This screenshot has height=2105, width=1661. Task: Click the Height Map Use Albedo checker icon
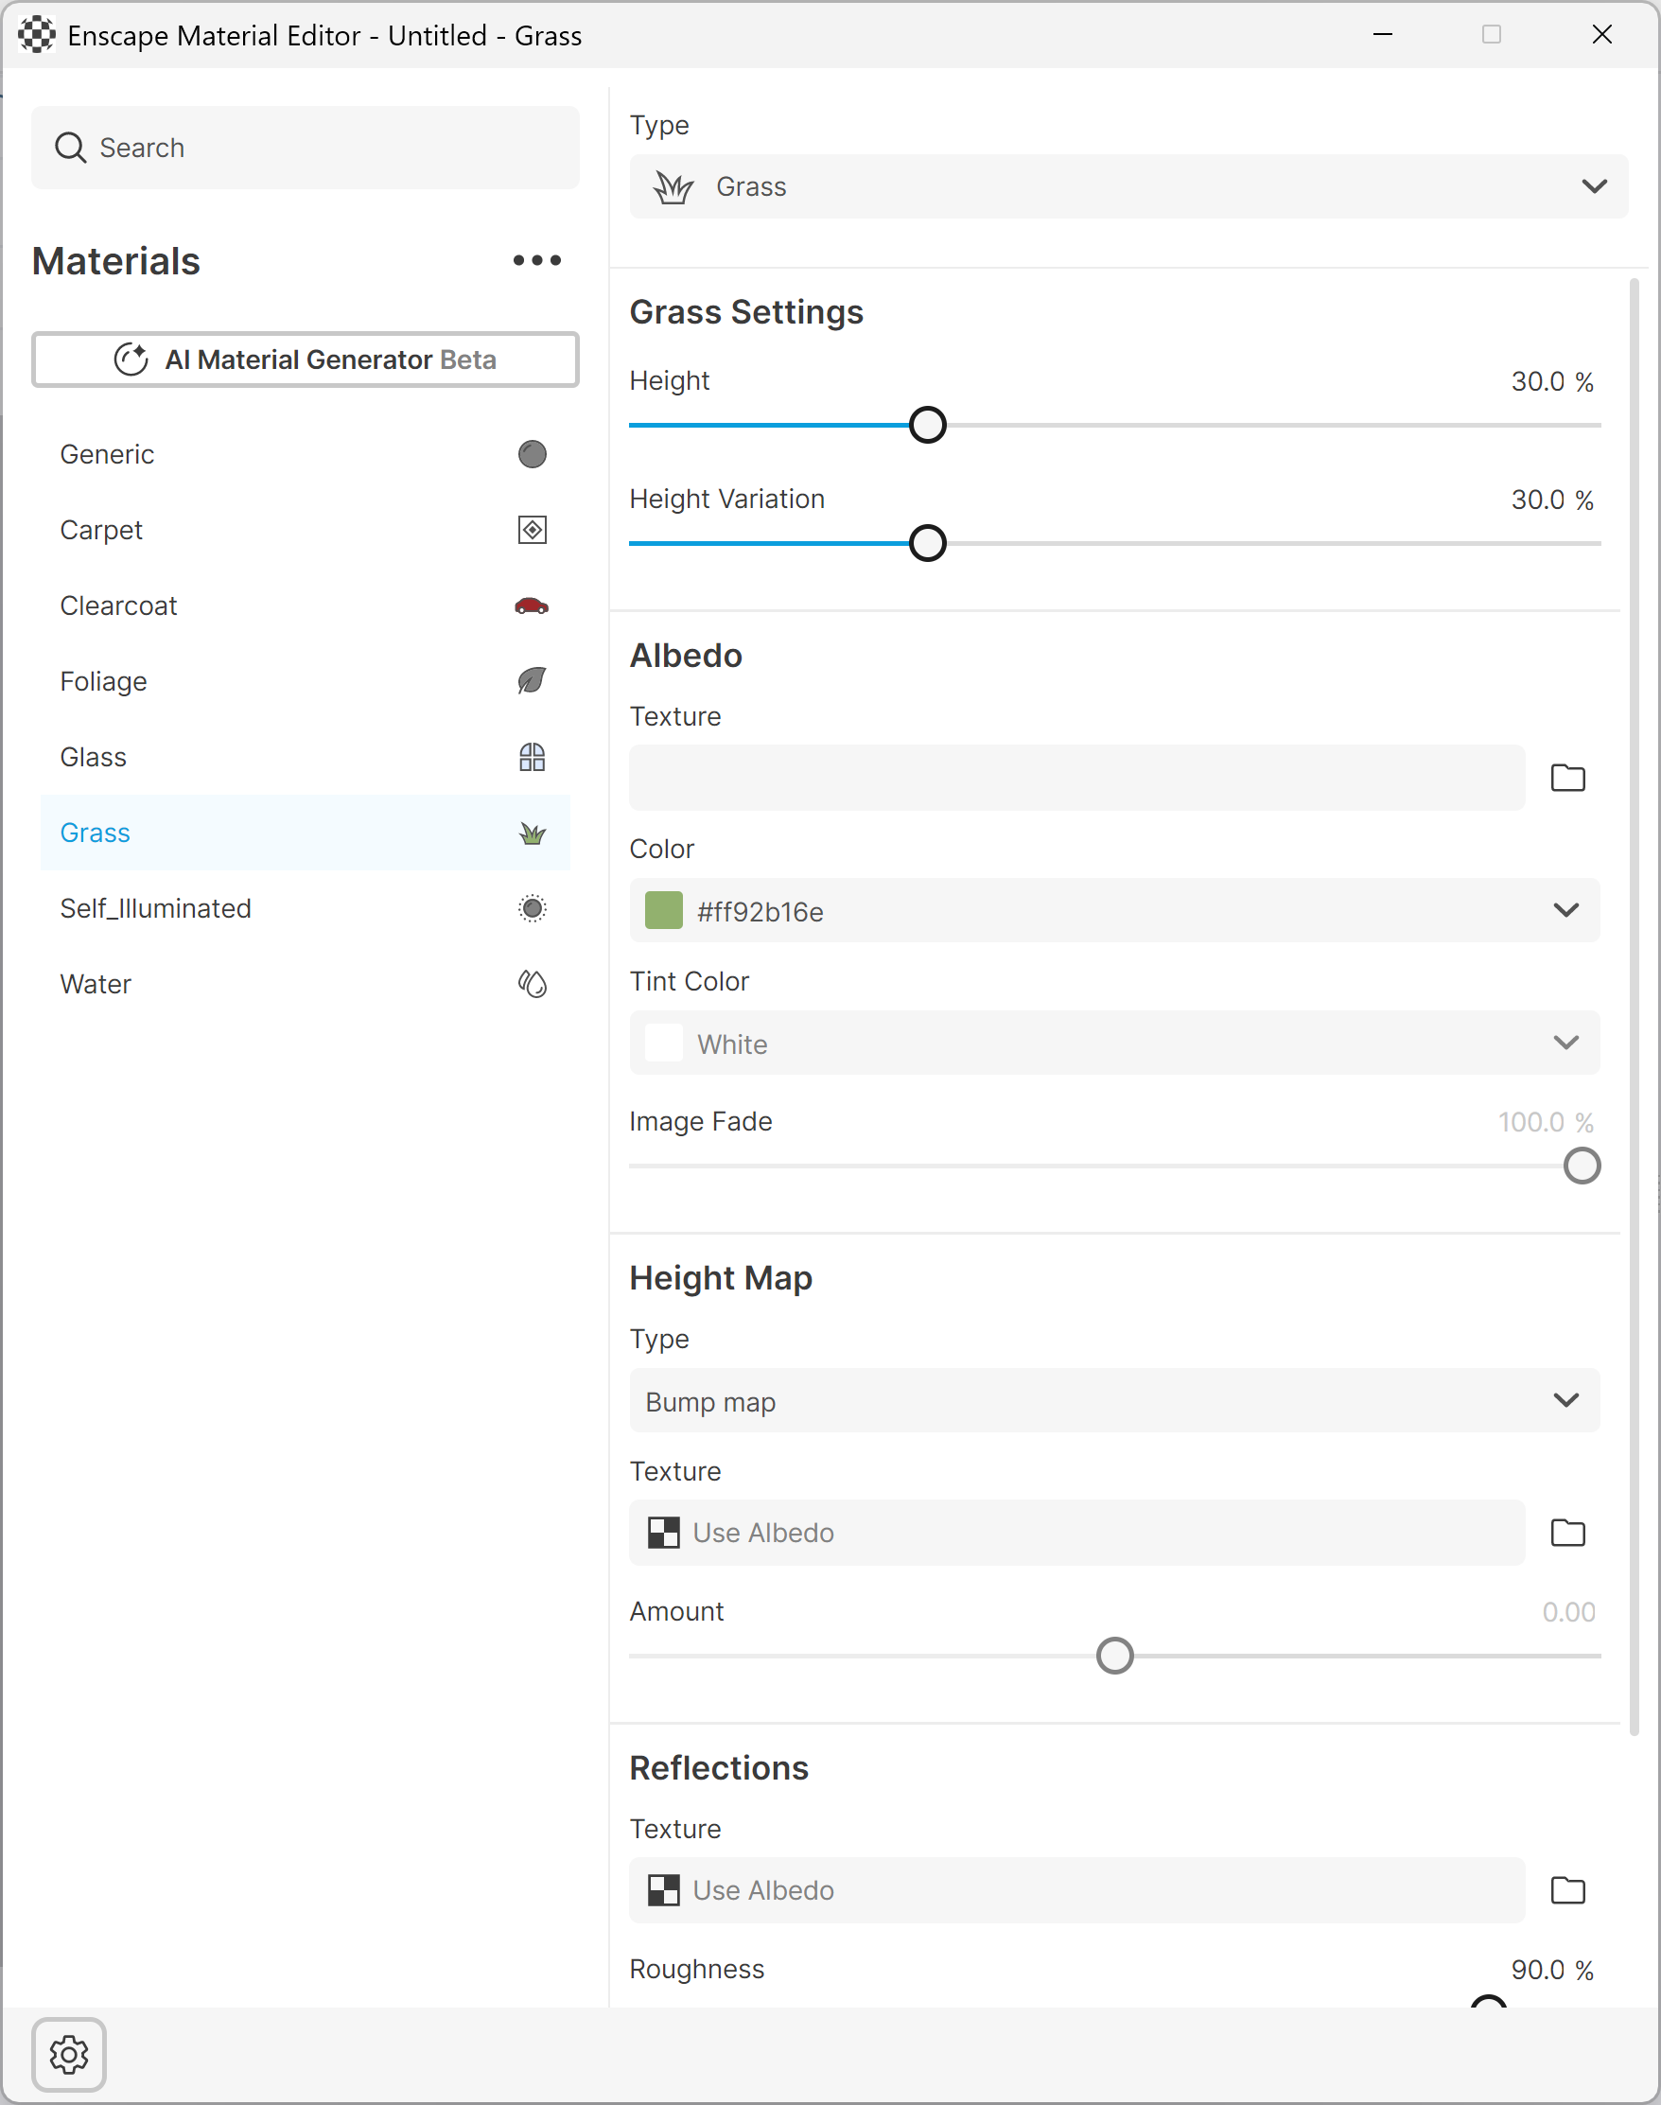coord(664,1533)
